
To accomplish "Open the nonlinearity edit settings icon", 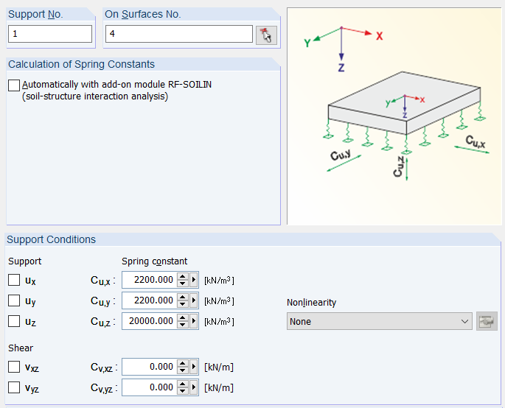I will (487, 321).
